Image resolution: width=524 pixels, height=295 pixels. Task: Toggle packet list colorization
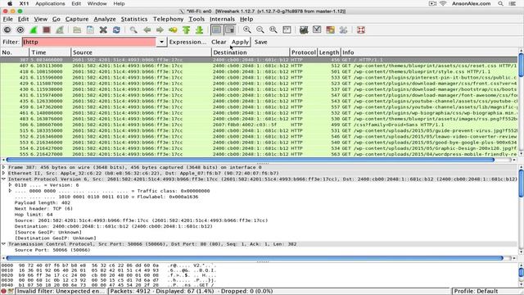pyautogui.click(x=216, y=30)
